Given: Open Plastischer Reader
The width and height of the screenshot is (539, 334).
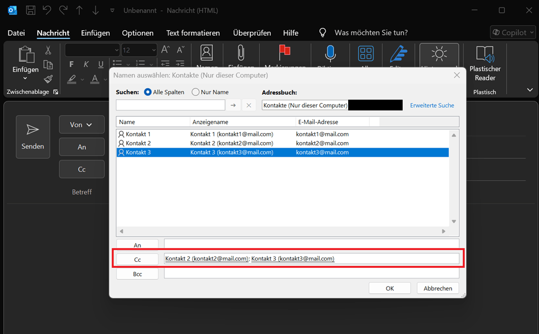Looking at the screenshot, I should 485,64.
